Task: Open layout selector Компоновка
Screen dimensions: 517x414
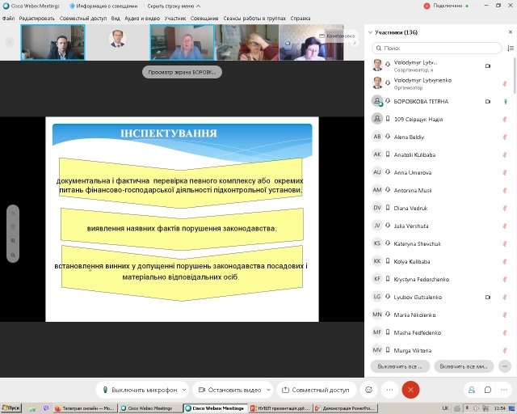Action: pos(337,36)
